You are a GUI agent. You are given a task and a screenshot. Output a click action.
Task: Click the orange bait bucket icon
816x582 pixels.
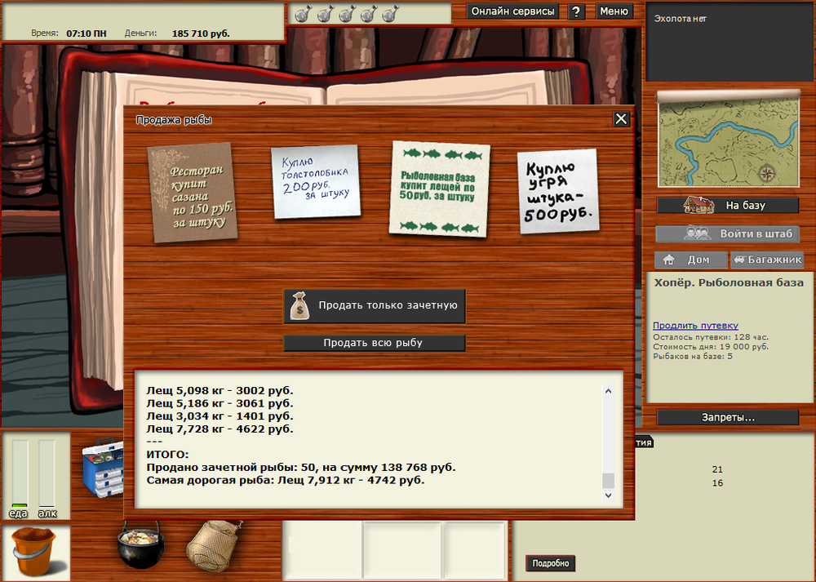click(x=35, y=553)
